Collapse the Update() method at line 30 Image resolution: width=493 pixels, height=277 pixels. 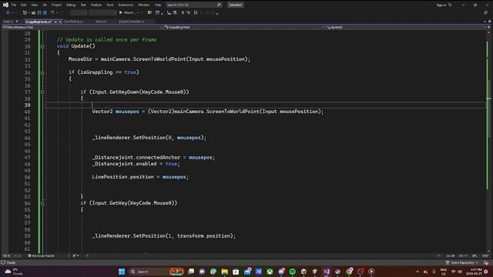[x=42, y=46]
